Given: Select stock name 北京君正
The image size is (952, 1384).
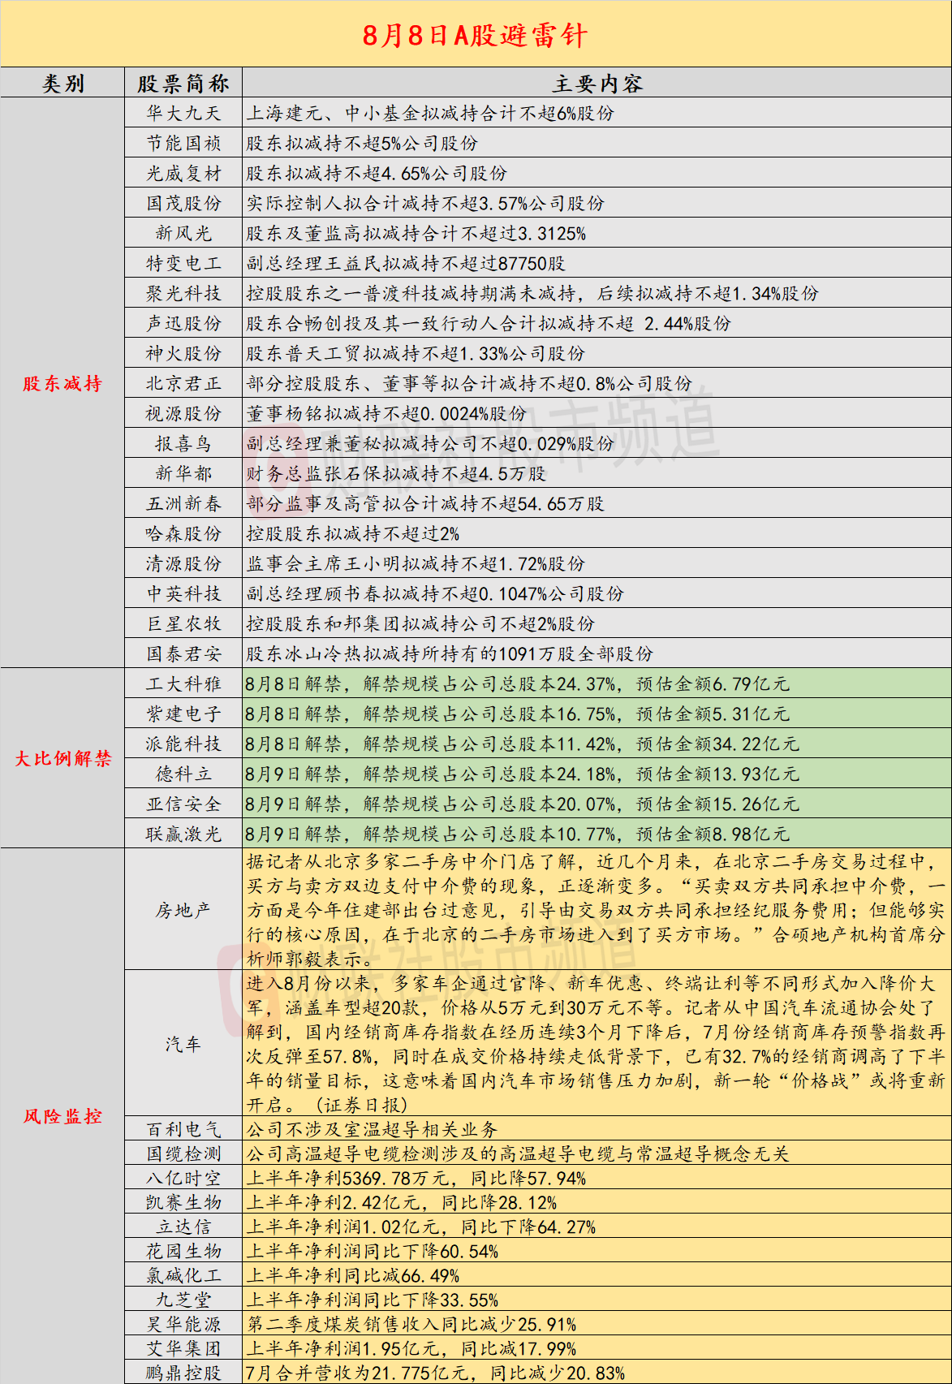Looking at the screenshot, I should point(183,383).
